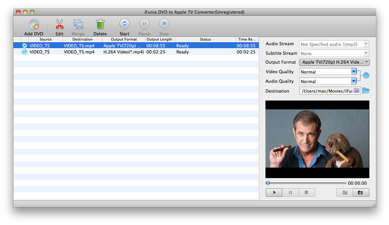
Task: Click disc icon of Apple TV(720p) row
Action: [x=24, y=46]
